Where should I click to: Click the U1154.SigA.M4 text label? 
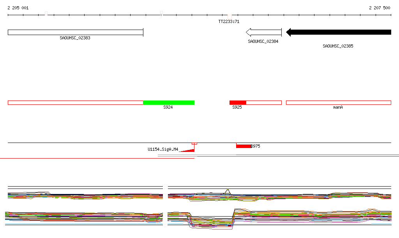pyautogui.click(x=163, y=149)
